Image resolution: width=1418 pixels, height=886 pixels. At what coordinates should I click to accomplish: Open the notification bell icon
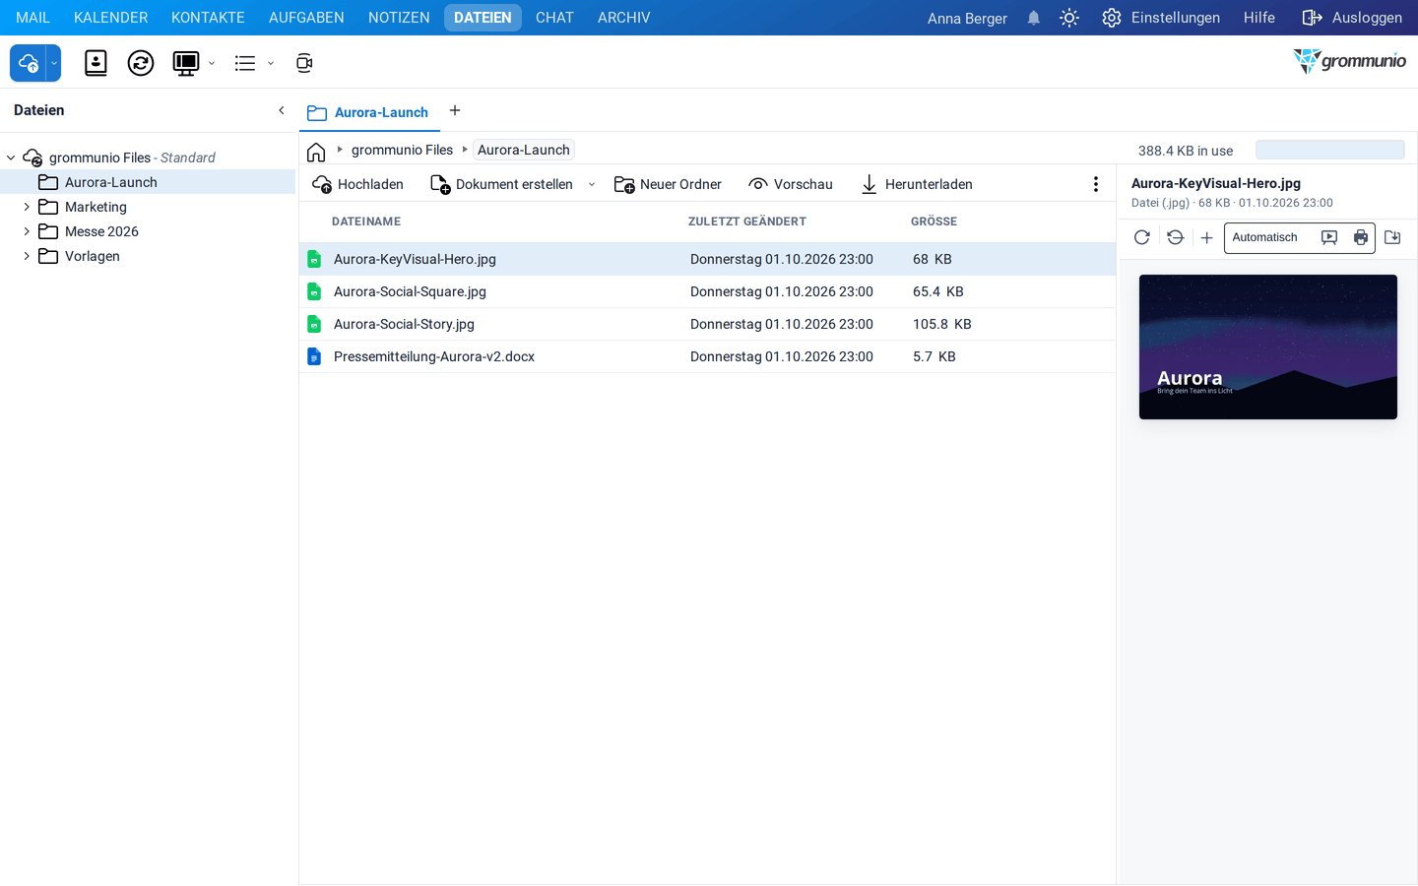[x=1034, y=18]
